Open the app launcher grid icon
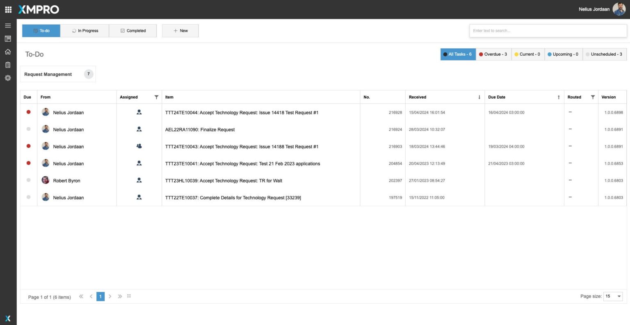Image resolution: width=630 pixels, height=325 pixels. coord(8,9)
